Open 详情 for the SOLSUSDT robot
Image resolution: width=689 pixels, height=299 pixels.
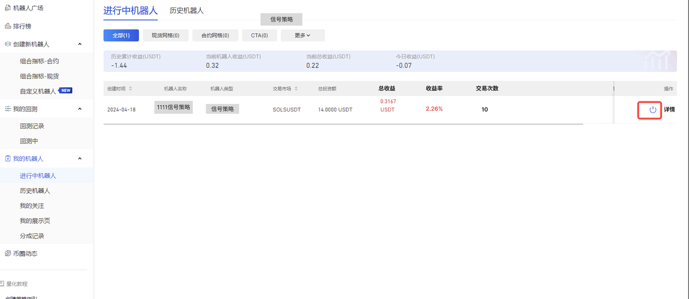tap(669, 110)
